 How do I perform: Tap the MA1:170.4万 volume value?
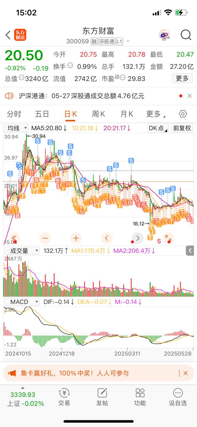tap(91, 251)
